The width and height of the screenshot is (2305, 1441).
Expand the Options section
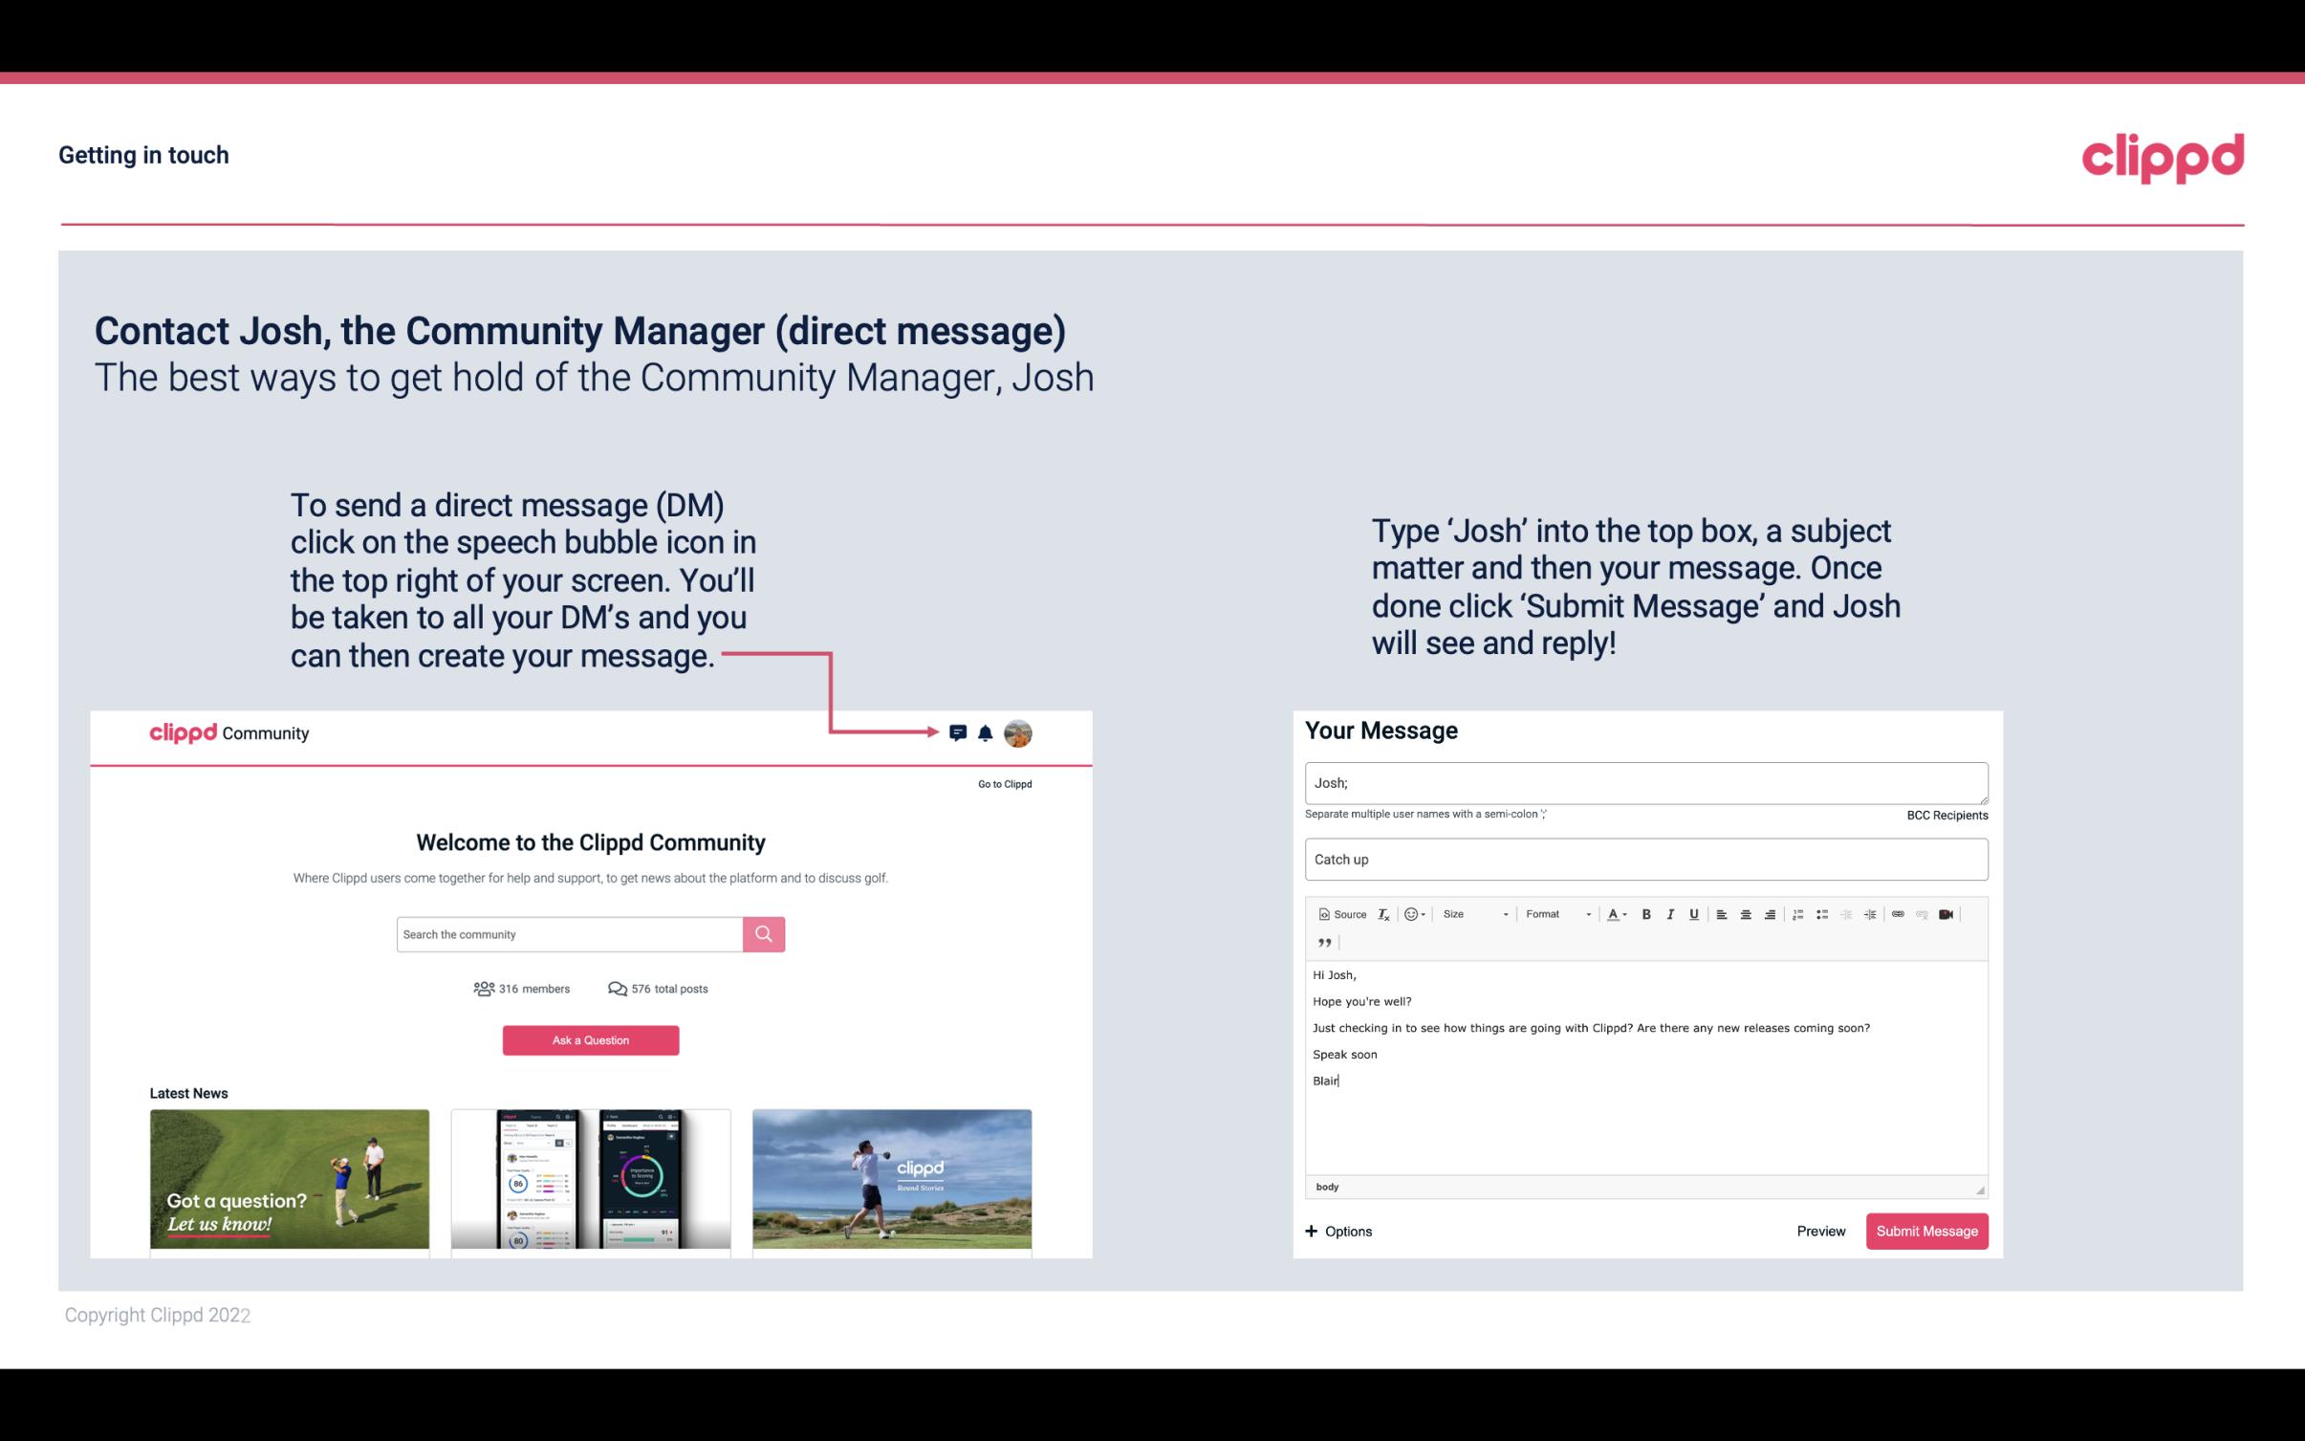[x=1339, y=1232]
